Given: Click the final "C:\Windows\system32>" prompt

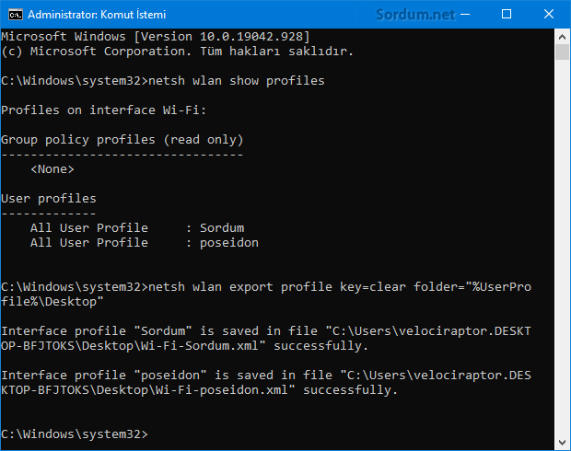Looking at the screenshot, I should (x=75, y=434).
